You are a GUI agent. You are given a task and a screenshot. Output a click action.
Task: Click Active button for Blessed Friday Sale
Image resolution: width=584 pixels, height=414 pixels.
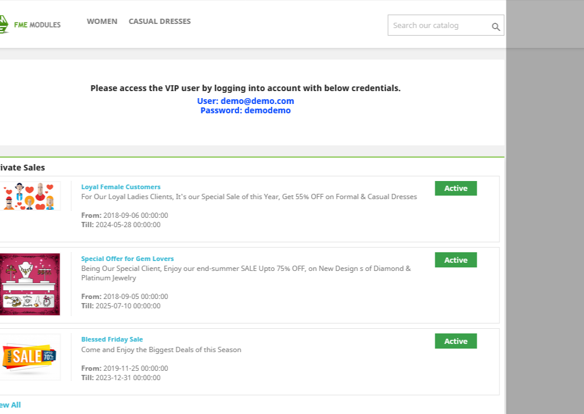456,341
